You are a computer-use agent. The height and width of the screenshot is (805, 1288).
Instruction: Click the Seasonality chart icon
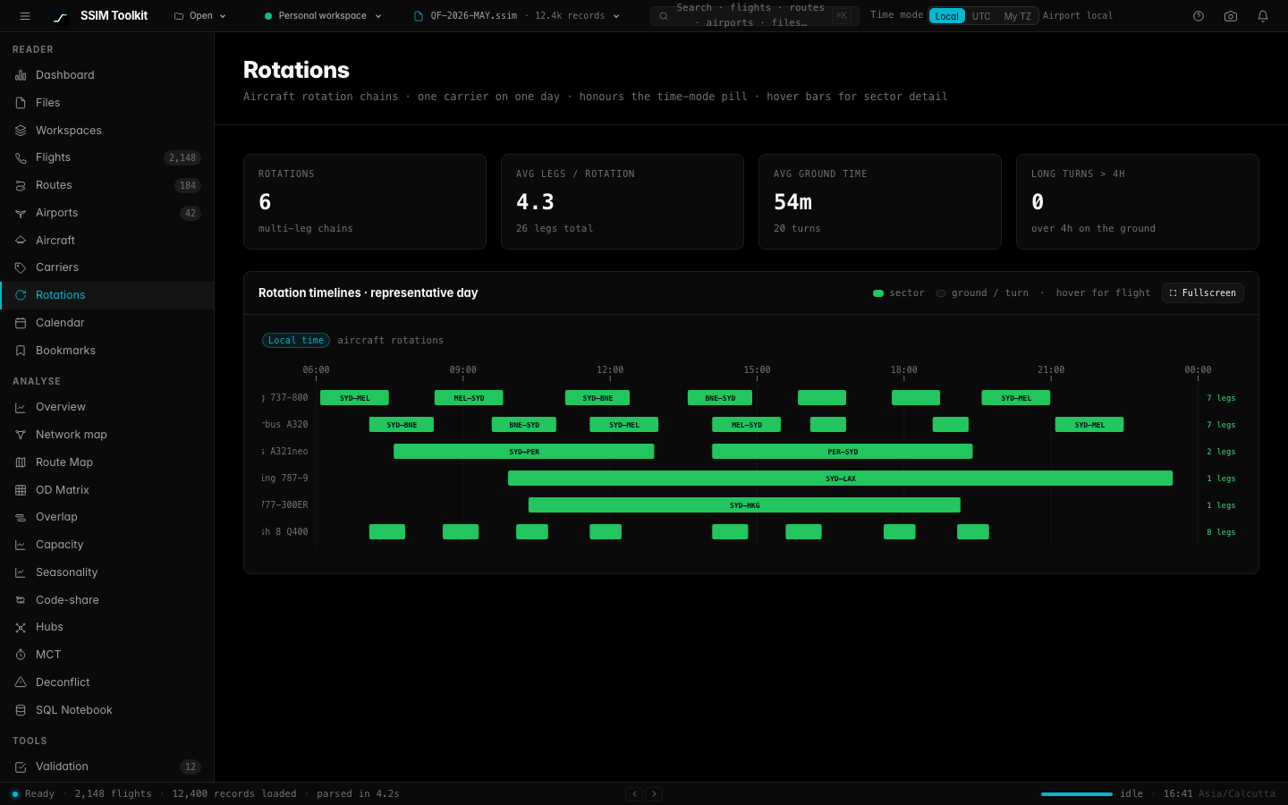click(x=21, y=572)
